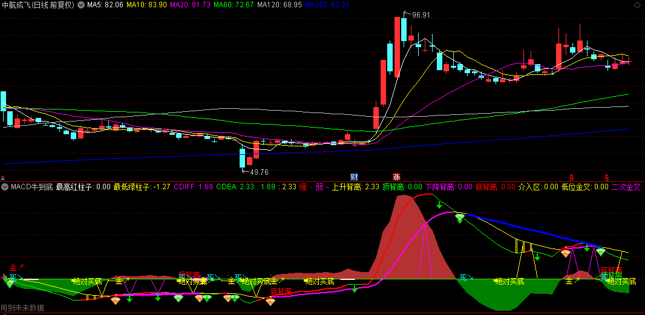Click the green down arrow near MACD peak
Viewport: 645px width, 315px height.
coord(439,204)
